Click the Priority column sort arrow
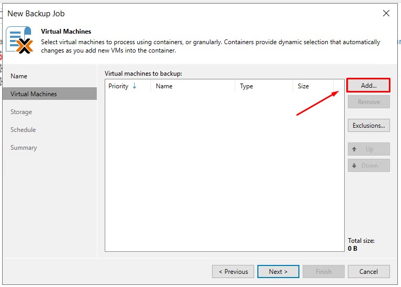This screenshot has width=401, height=287. pos(134,86)
